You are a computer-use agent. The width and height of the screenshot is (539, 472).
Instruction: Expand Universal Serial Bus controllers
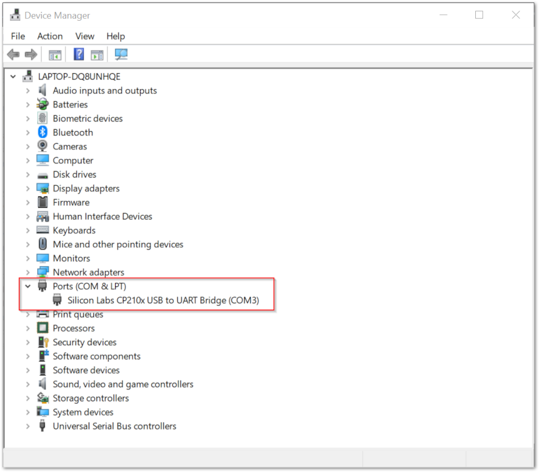pos(28,426)
